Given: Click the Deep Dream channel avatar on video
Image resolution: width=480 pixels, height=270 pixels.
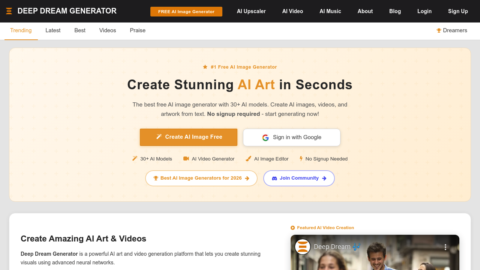Looking at the screenshot, I should point(303,247).
